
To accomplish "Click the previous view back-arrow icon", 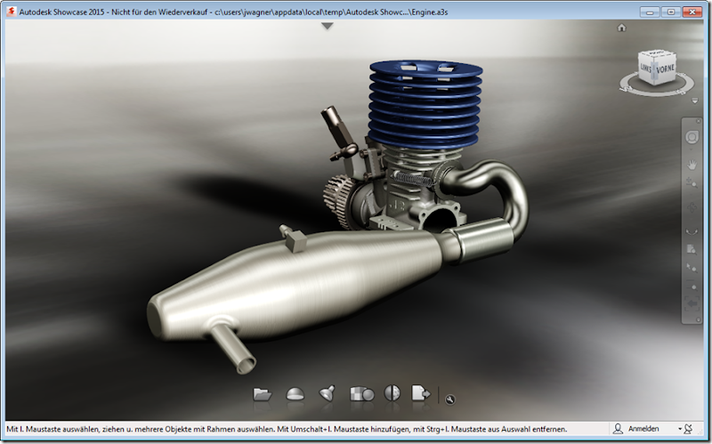I will point(692,303).
